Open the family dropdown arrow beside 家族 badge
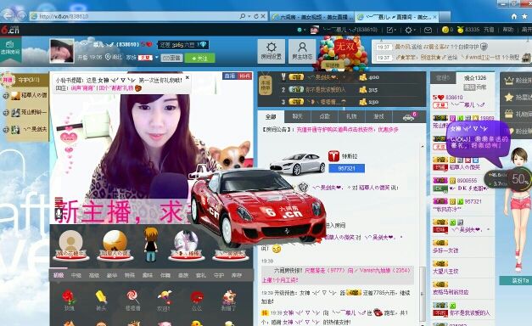The width and height of the screenshot is (532, 326). coord(157,58)
